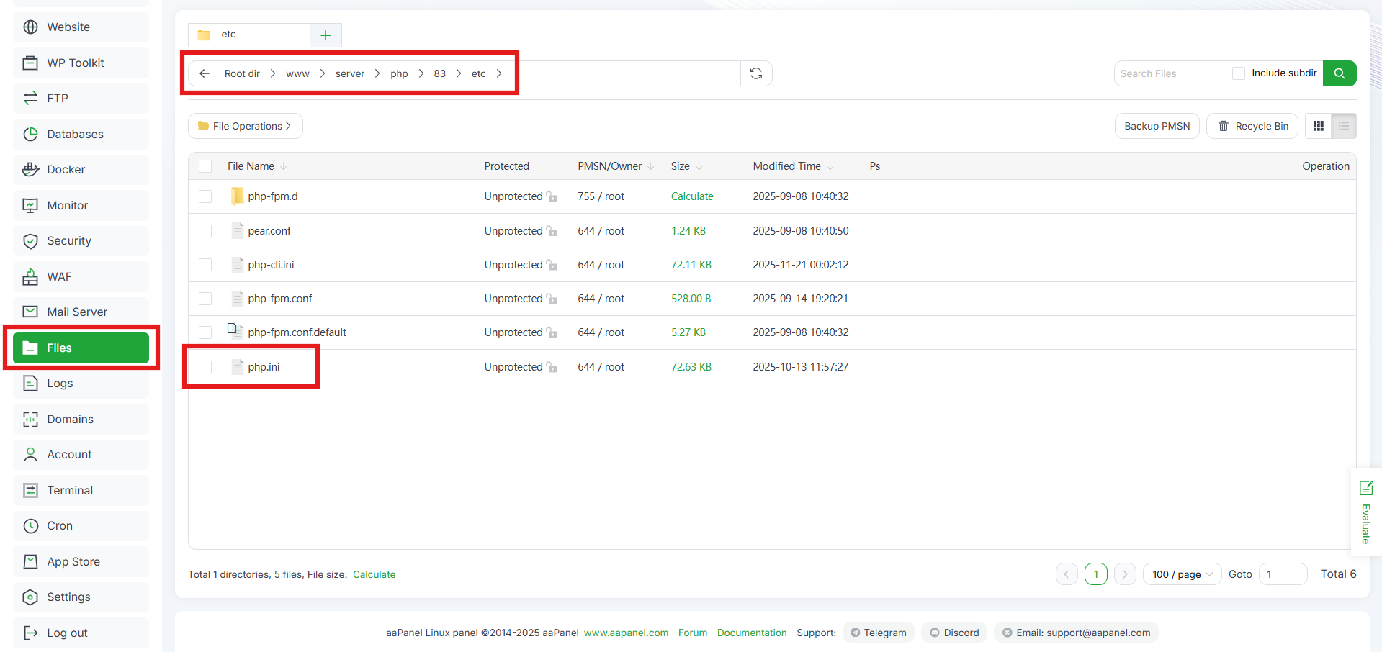Switch to grid icon view

pos(1319,126)
